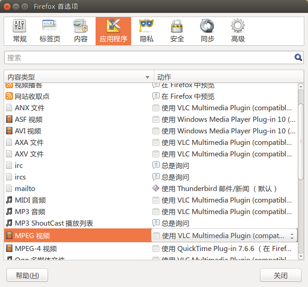308x287 pixels.
Task: Click the music note icon beside MP3 ShoutCast 播放列表
Action: [x=9, y=223]
